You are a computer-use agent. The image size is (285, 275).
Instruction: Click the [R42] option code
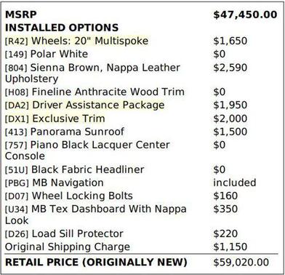(x=17, y=41)
